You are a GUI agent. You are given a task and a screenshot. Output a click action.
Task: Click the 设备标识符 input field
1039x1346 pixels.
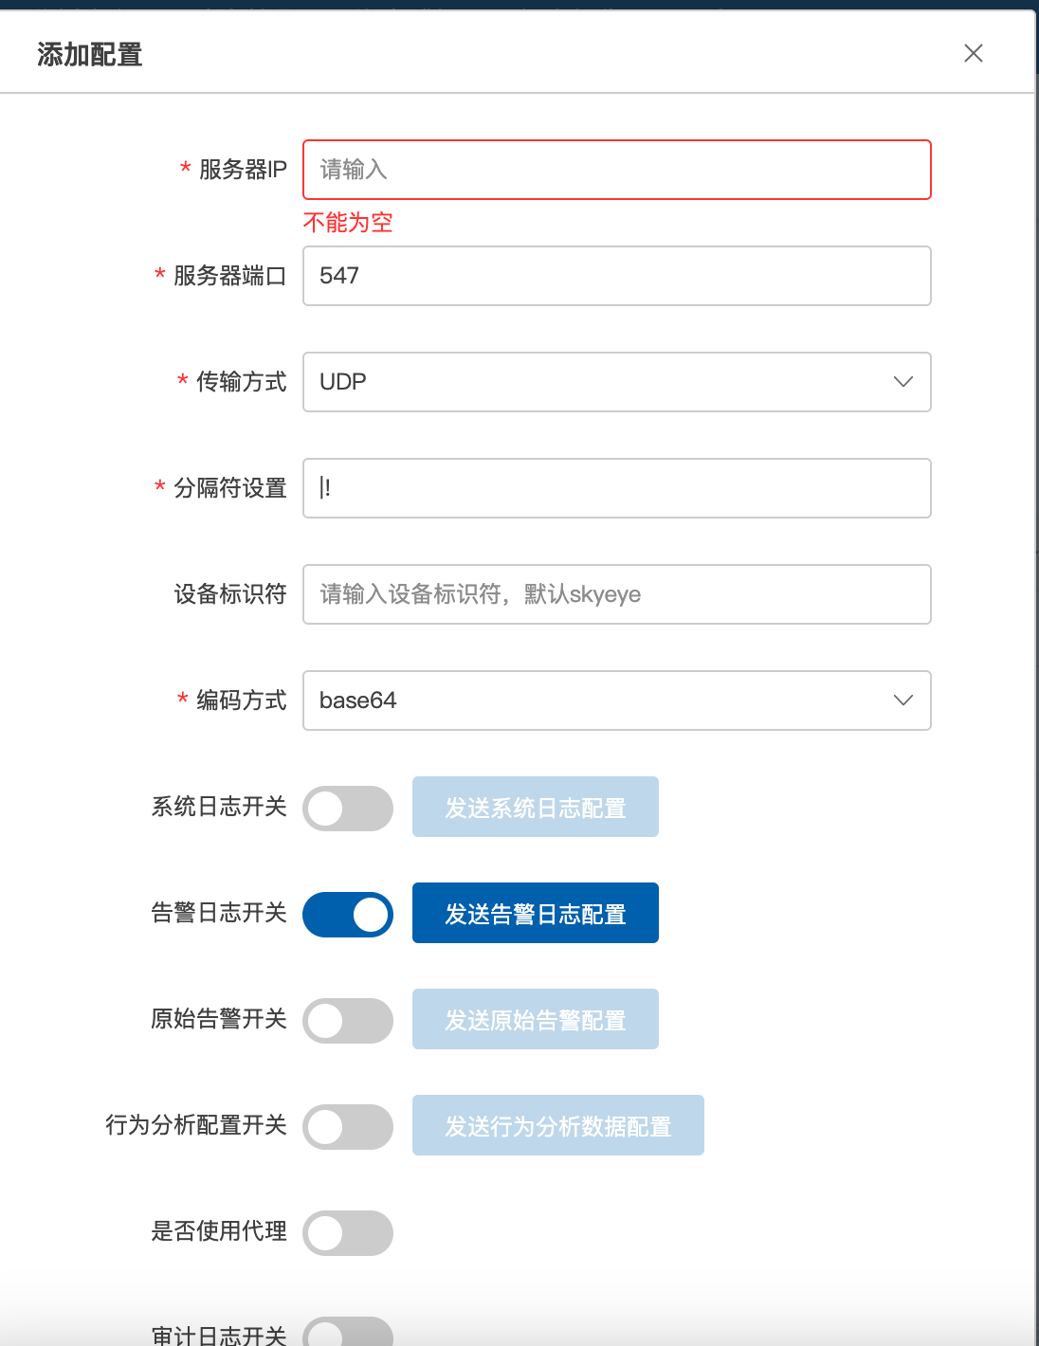(616, 594)
